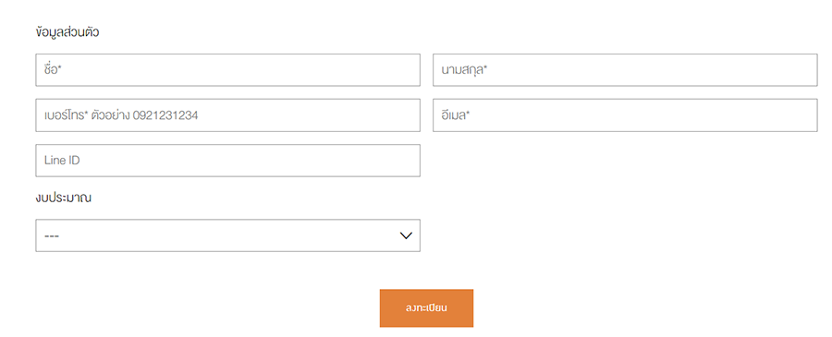Focus the ชื่อ* first name field
The image size is (832, 337).
pos(227,69)
